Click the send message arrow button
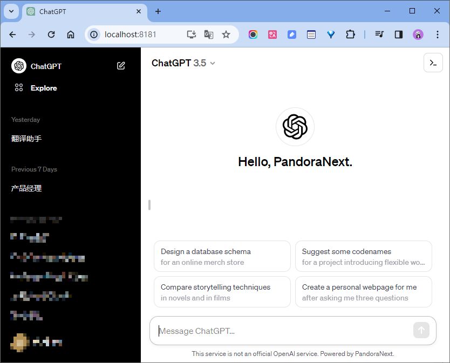 [x=421, y=330]
